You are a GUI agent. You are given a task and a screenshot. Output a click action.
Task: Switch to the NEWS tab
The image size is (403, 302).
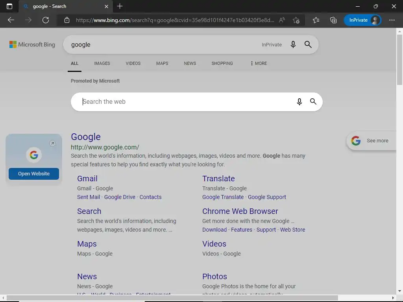tap(190, 63)
